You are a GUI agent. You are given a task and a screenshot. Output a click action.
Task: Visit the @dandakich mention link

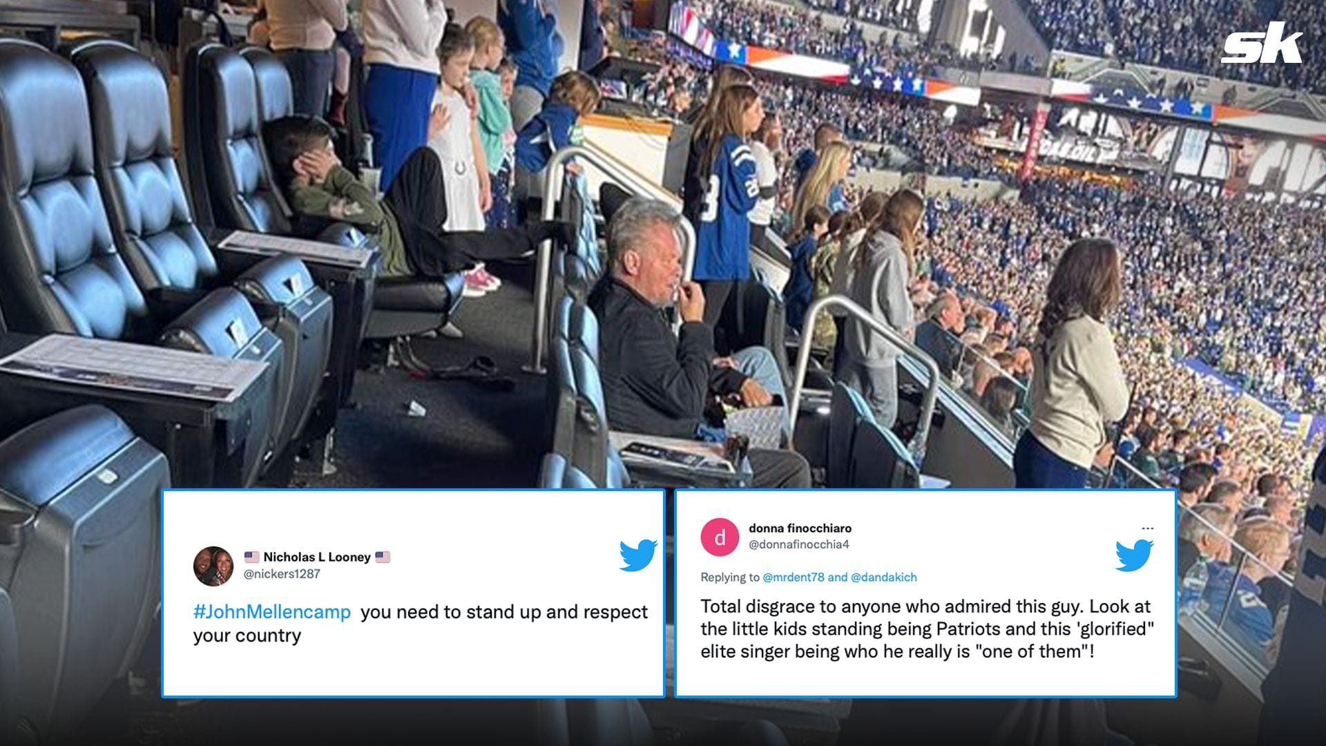pyautogui.click(x=883, y=577)
